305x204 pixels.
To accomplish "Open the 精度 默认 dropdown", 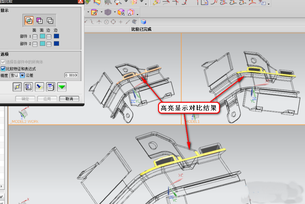I will pyautogui.click(x=22, y=75).
